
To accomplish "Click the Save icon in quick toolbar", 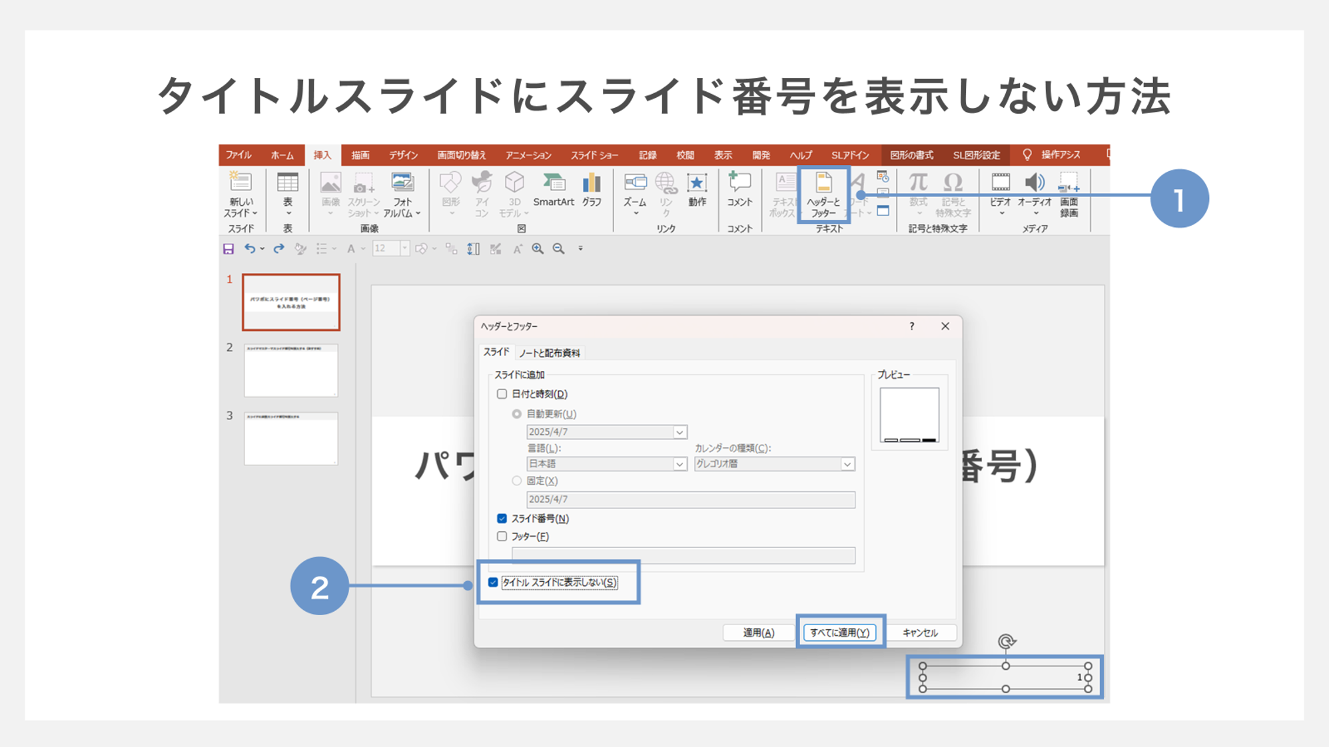I will tap(228, 249).
